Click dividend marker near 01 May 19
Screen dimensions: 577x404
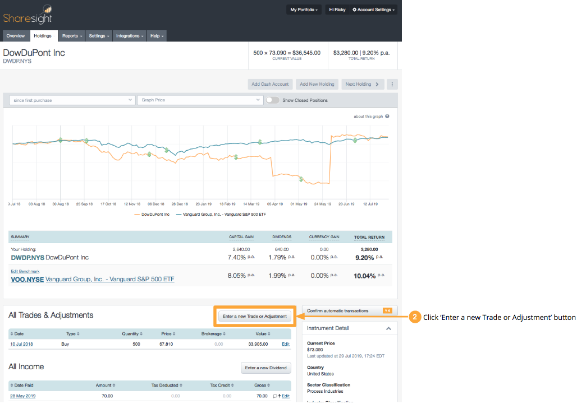coord(301,179)
